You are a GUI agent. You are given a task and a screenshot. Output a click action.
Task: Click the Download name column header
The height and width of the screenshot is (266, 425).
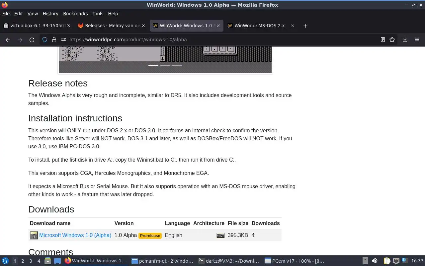point(50,223)
